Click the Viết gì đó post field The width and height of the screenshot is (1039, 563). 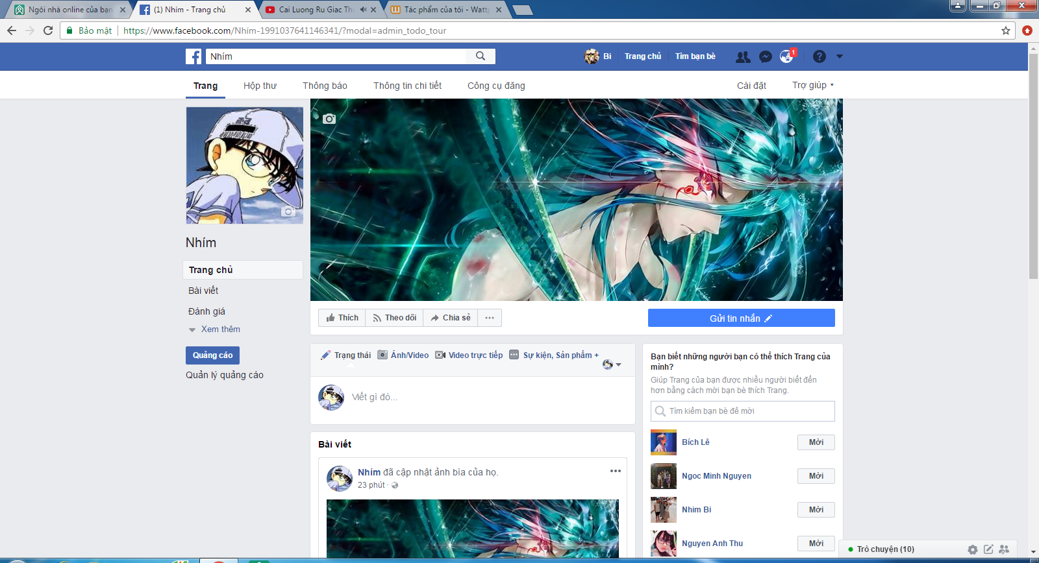375,397
